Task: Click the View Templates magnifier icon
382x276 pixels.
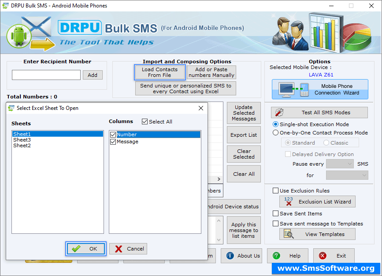Action: (x=289, y=234)
